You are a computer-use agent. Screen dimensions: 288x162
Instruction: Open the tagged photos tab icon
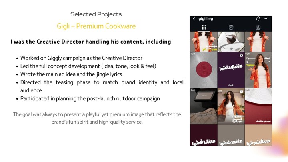pos(258,27)
